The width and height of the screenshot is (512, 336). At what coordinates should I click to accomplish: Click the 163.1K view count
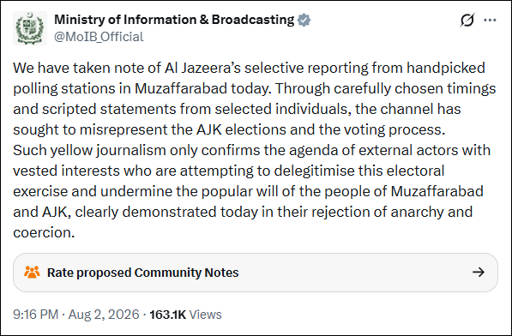point(168,315)
